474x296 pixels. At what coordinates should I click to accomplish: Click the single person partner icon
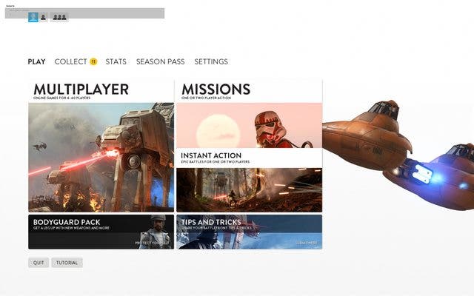point(43,17)
